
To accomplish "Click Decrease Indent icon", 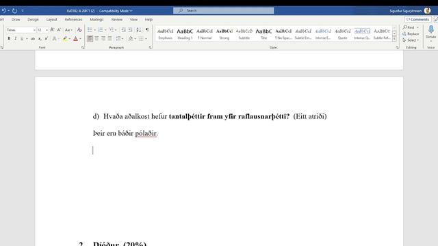I will point(123,30).
